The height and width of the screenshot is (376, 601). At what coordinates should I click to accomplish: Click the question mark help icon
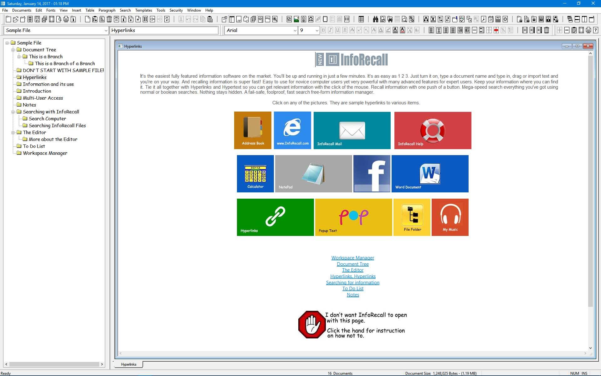tap(596, 30)
